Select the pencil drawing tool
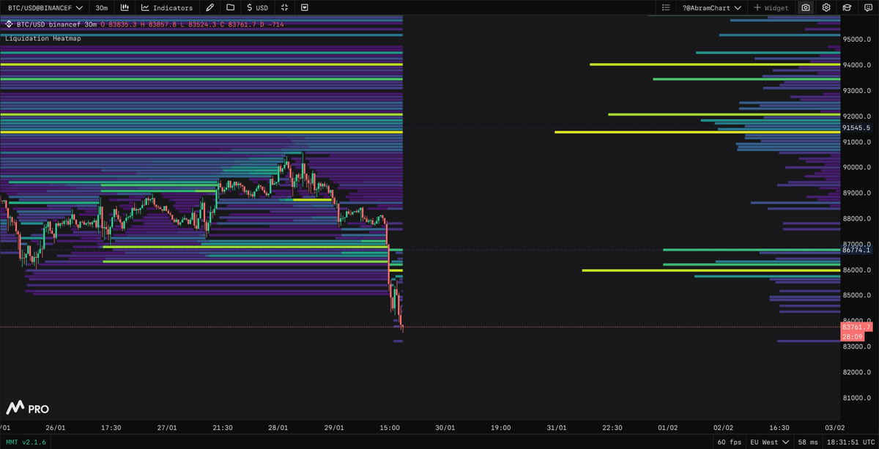Viewport: 879px width, 449px height. coord(210,7)
